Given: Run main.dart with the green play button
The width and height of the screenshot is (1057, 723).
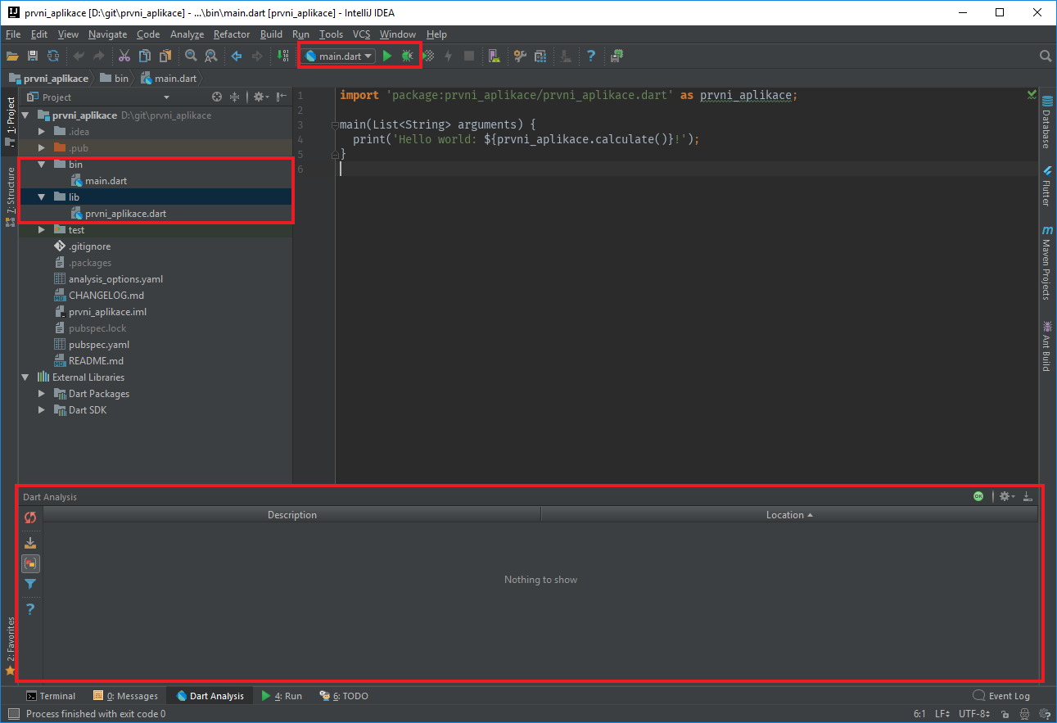Looking at the screenshot, I should pyautogui.click(x=387, y=56).
